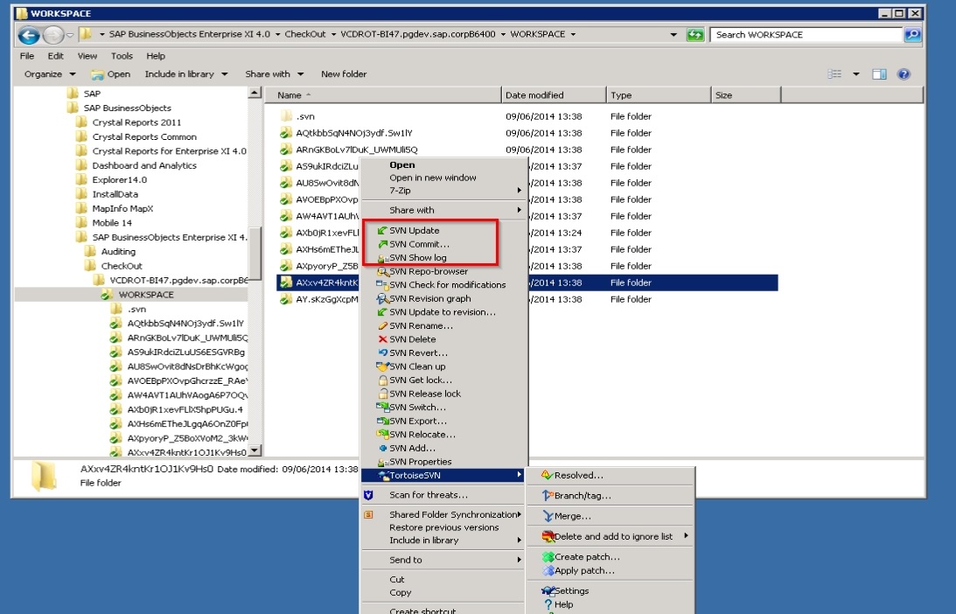Sort by the Name column header
The width and height of the screenshot is (956, 614).
[x=383, y=95]
